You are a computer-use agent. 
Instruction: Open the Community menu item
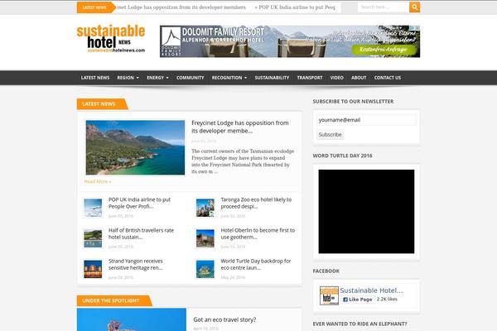coord(191,78)
